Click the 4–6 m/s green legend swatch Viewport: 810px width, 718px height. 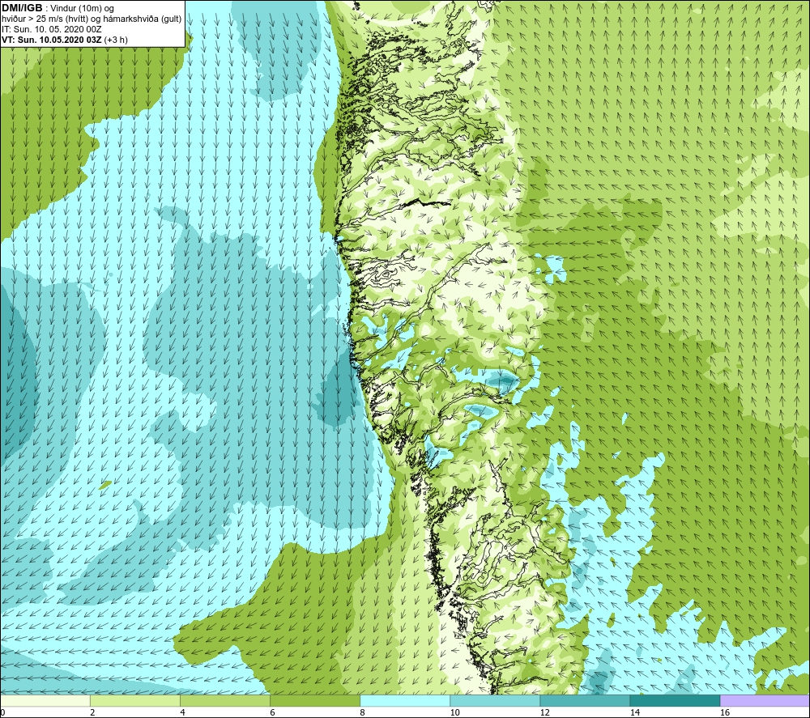click(x=225, y=700)
